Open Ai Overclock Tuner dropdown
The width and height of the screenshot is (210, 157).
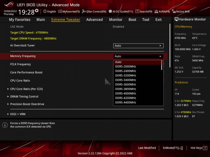(138, 46)
